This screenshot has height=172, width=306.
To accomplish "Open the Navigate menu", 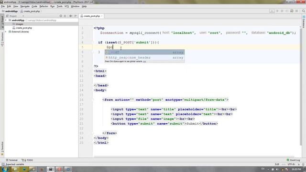I will click(x=25, y=6).
